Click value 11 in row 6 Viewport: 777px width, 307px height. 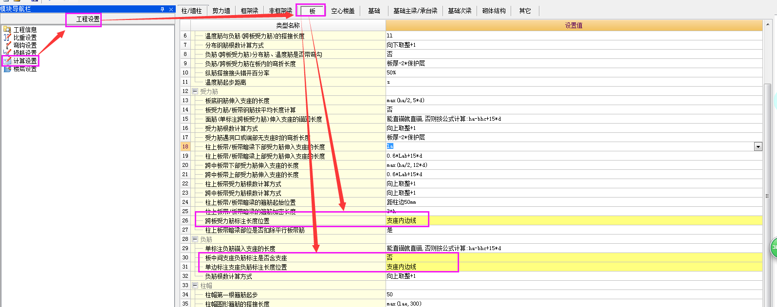[x=389, y=36]
